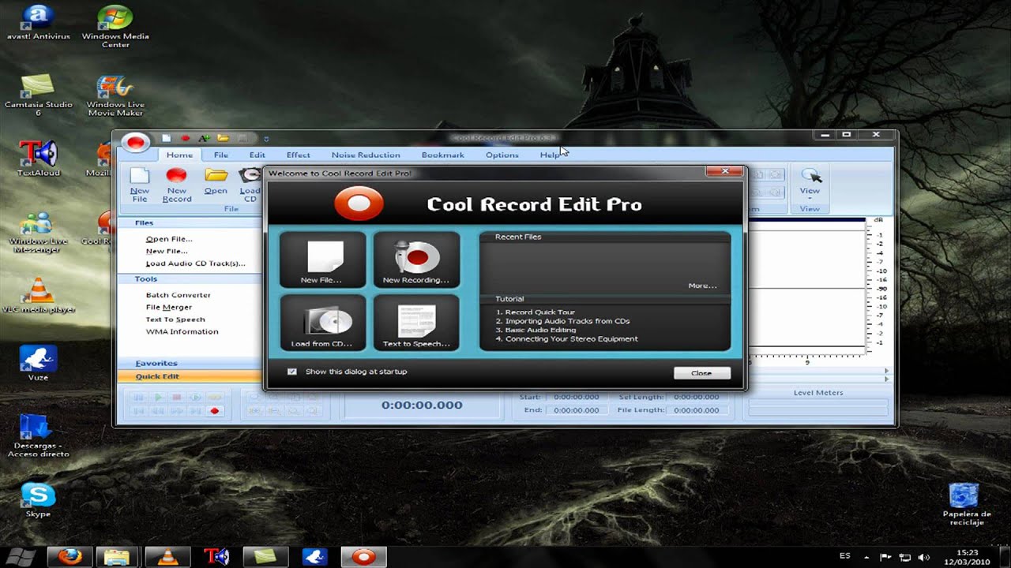
Task: Click the Text to Speech tile
Action: (x=416, y=323)
